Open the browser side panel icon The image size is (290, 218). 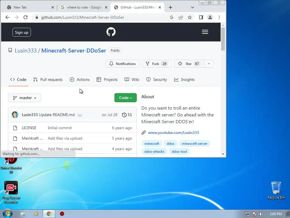coord(201,17)
